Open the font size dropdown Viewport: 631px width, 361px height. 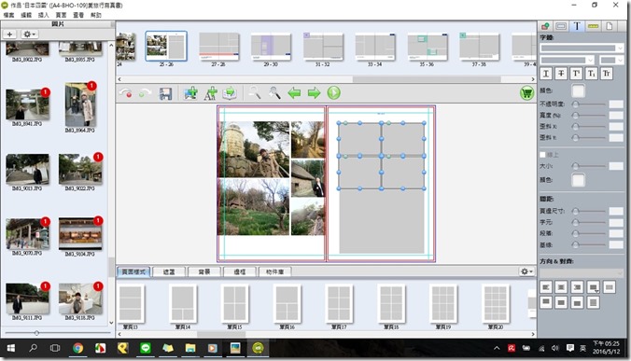(610, 61)
